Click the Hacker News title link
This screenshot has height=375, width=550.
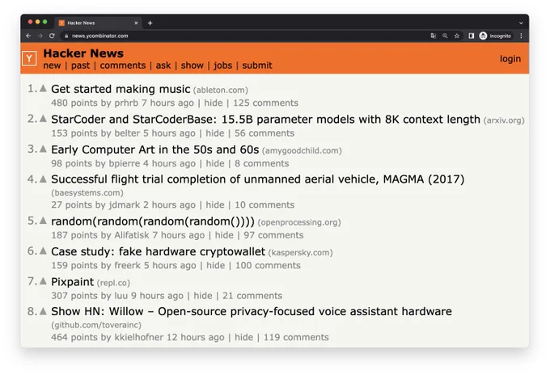[x=83, y=53]
